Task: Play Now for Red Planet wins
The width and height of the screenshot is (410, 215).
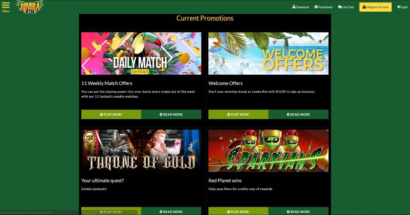Action: 238,211
